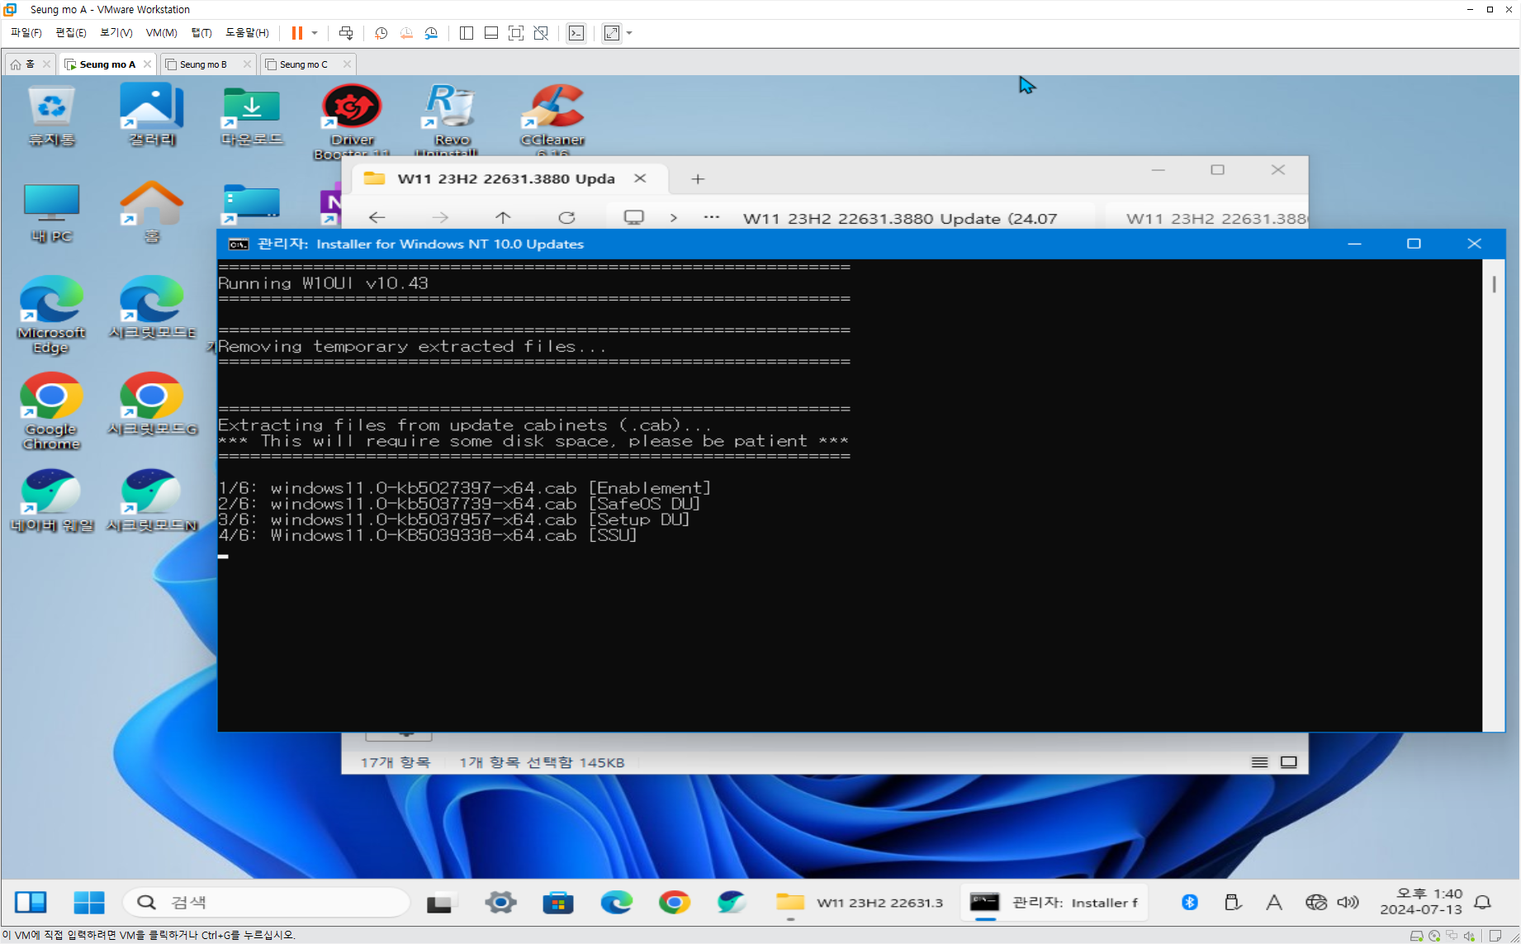Launch Microsoft Store from the taskbar
1521x944 pixels.
(558, 902)
